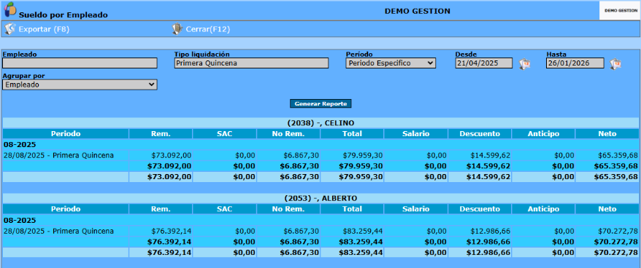Click the non-bold $14.599,62 discount for CELINO
Image resolution: width=641 pixels, height=268 pixels.
coord(490,155)
